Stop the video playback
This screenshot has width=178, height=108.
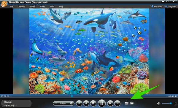pyautogui.click(x=93, y=103)
